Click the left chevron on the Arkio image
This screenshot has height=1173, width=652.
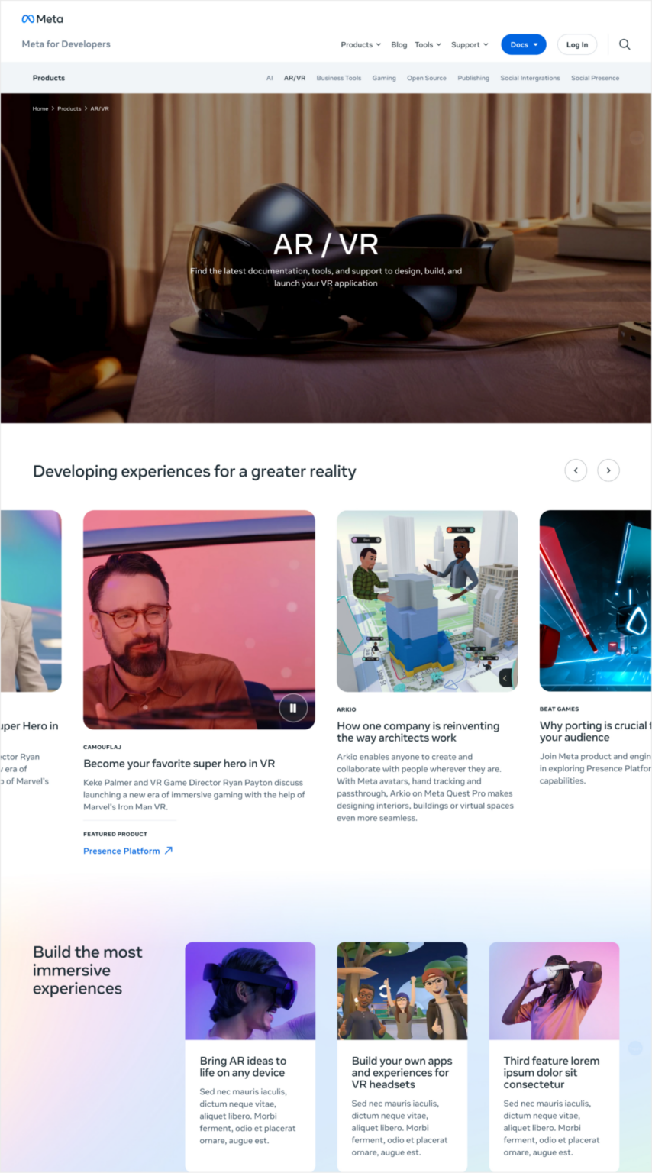tap(505, 677)
